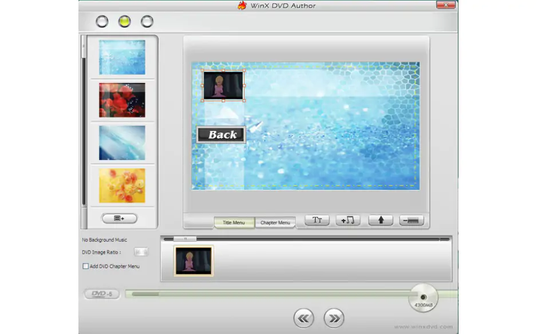Click the 4300MB disc icon

pos(423,298)
